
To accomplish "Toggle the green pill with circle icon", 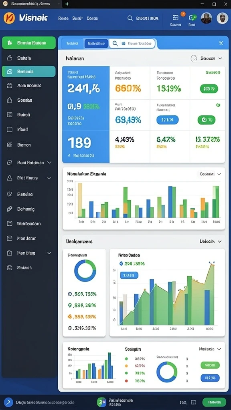I will tap(207, 120).
